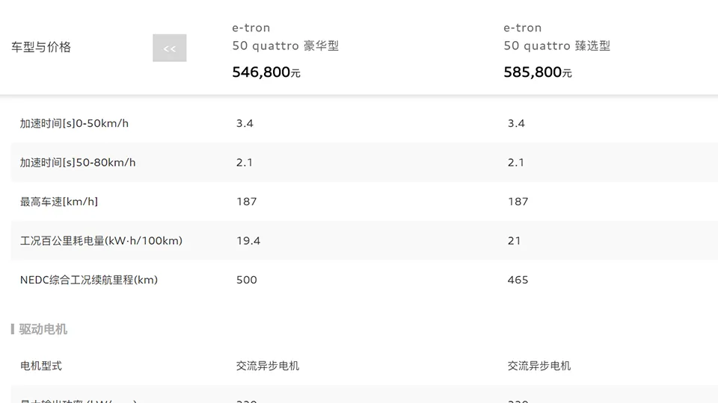Click the << previous models arrow button
The image size is (718, 403).
(x=170, y=48)
